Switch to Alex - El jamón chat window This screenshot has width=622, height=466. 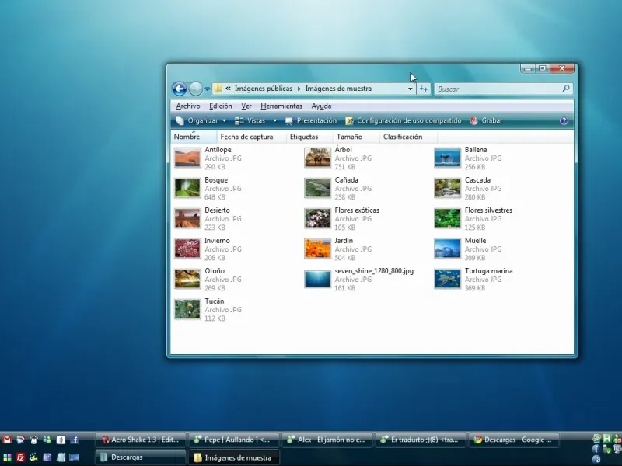(x=327, y=440)
